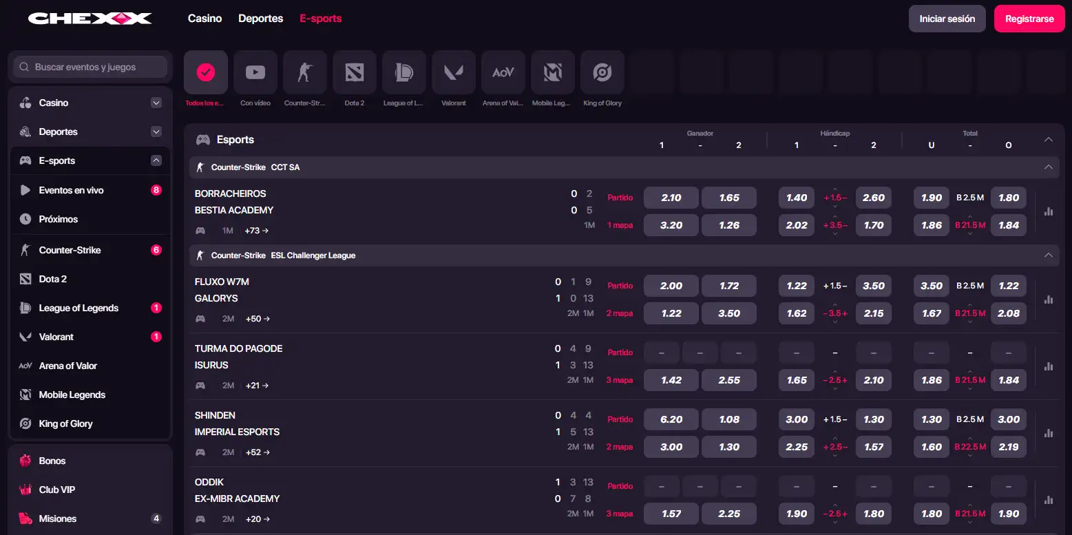
Task: Pick the Valorant chip in the top filter row
Action: tap(454, 72)
